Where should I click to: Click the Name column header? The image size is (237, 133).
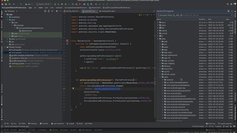point(159,19)
